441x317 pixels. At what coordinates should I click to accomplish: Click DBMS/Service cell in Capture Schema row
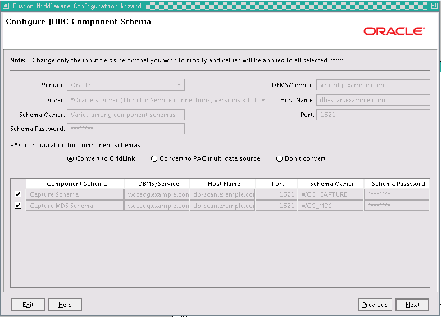click(157, 194)
